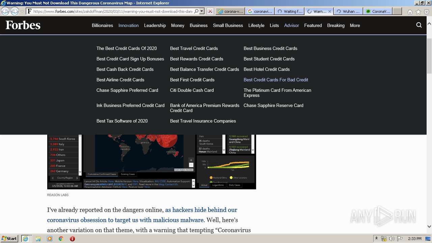Open 'Best Travel Credit Cards' link
This screenshot has height=243, width=432.
pos(194,48)
